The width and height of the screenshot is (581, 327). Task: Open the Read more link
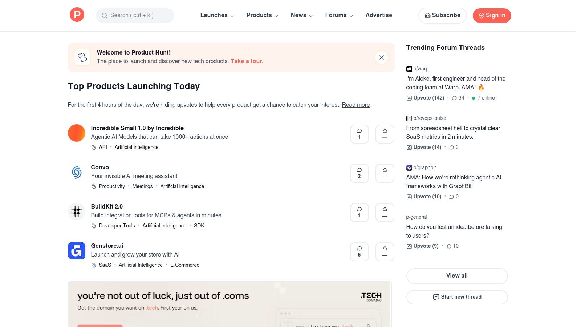356,105
